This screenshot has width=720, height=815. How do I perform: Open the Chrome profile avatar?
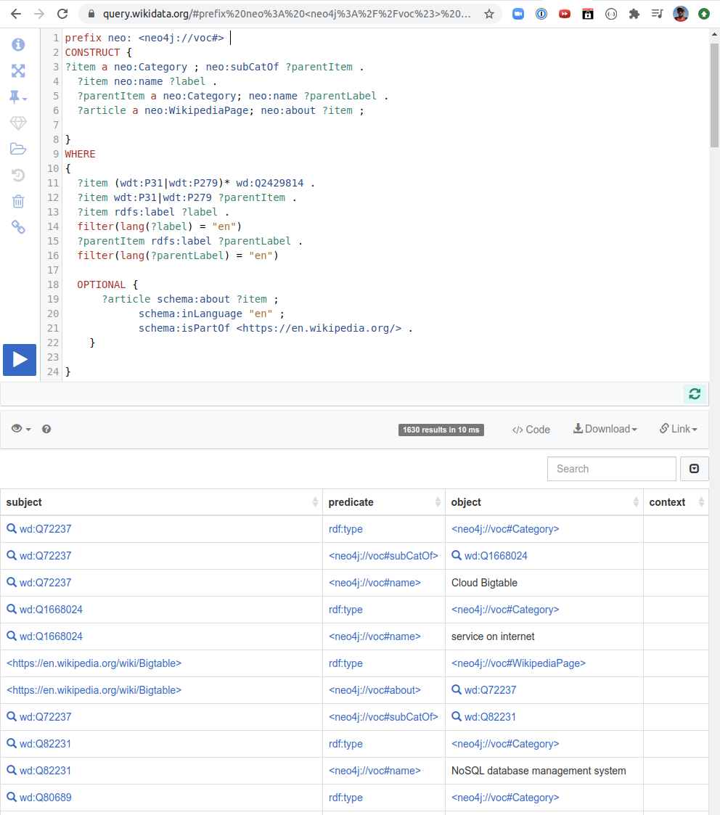(x=681, y=14)
